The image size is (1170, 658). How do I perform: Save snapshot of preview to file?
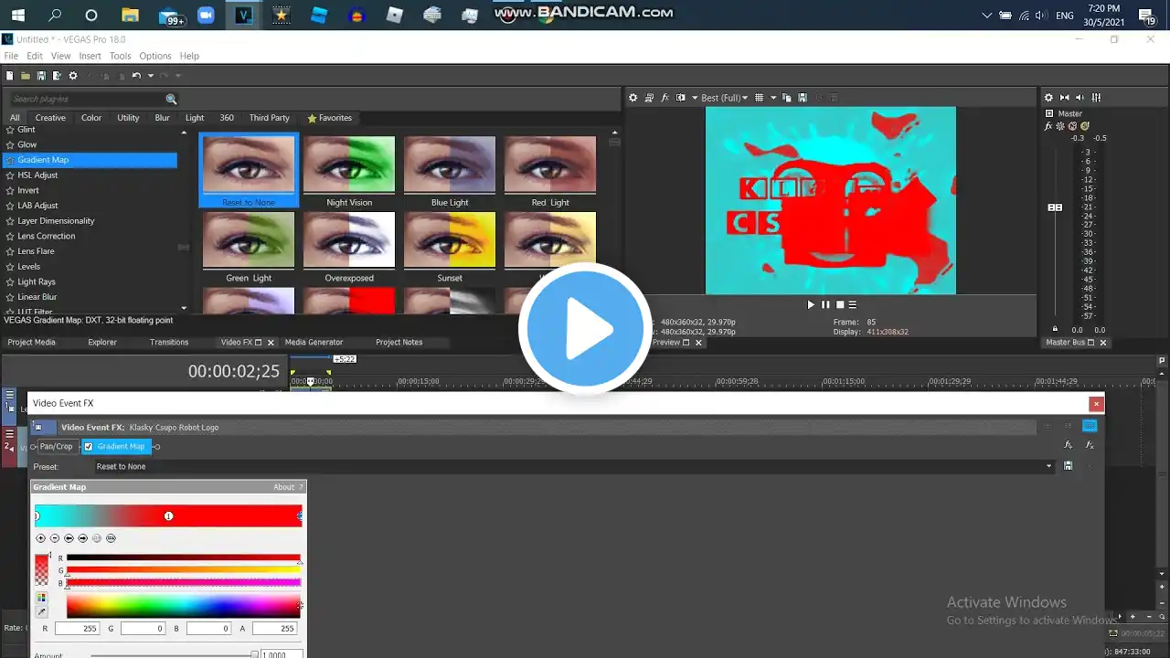point(803,98)
